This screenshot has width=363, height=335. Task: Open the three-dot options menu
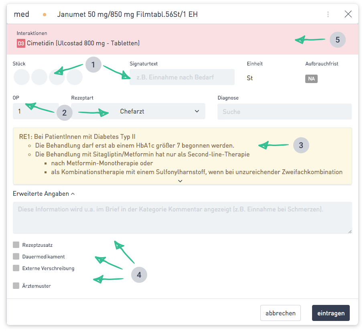(328, 14)
